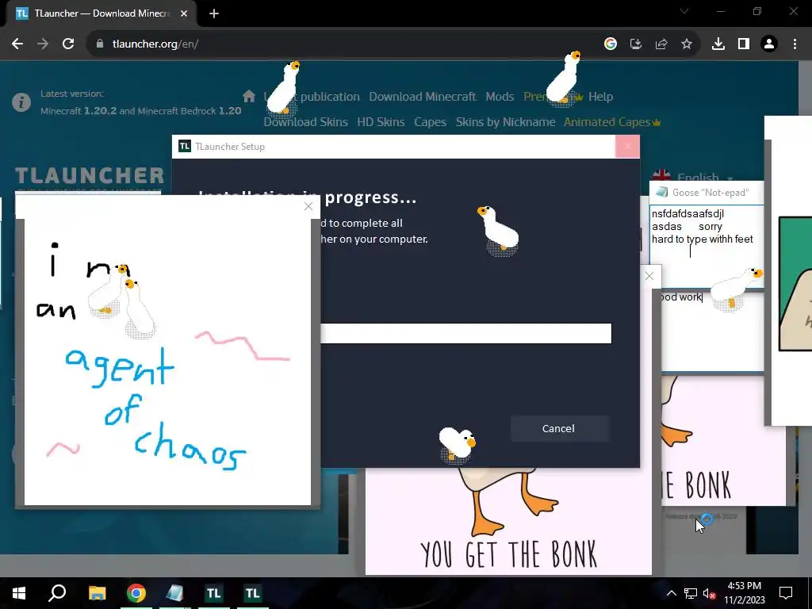
Task: Open the Animated Capes premium link
Action: [612, 122]
